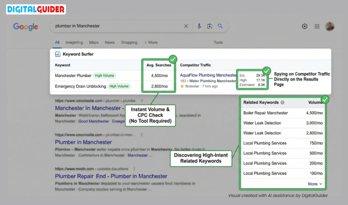This screenshot has width=348, height=205.
Task: Run search with the magnifying glass icon
Action: [x=220, y=26]
